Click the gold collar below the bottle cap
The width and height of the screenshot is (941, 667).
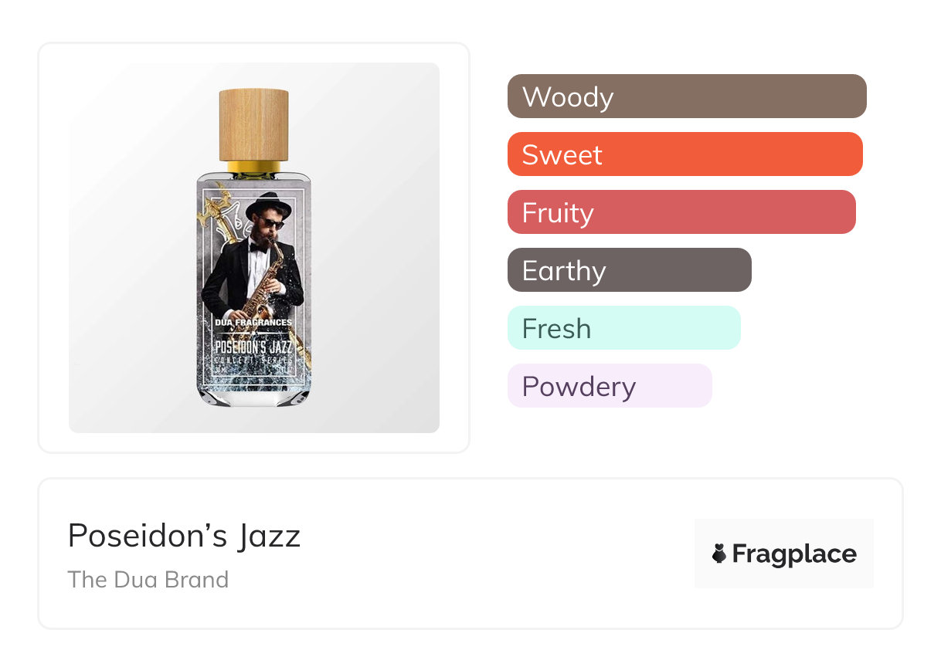[x=253, y=166]
